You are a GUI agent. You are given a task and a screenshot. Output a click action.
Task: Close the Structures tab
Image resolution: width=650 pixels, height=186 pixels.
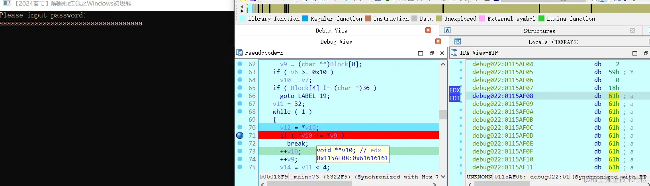(x=632, y=31)
